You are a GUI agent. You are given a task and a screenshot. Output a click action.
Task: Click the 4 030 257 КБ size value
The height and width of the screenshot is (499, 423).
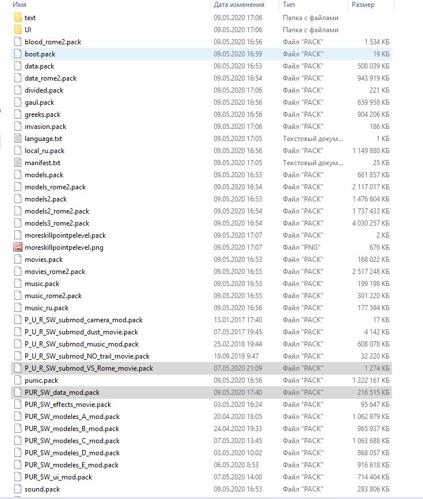coord(371,223)
